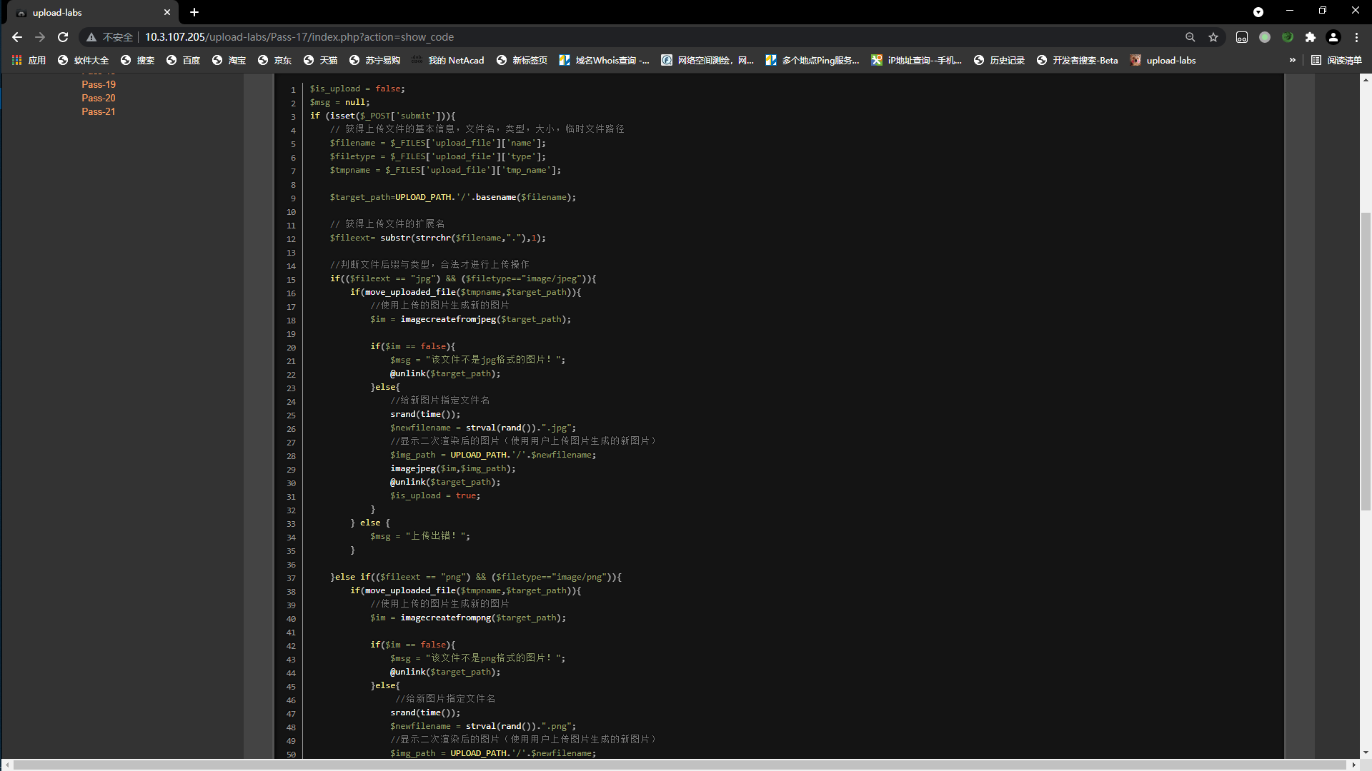Open Chrome three-dot menu

pyautogui.click(x=1356, y=37)
